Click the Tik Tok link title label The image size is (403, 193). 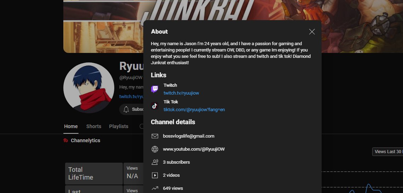click(x=171, y=102)
